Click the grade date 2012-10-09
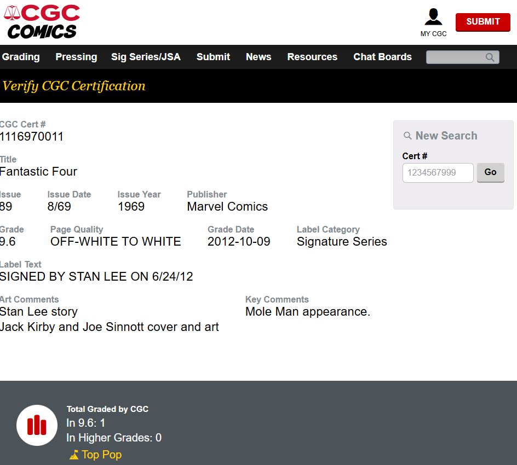The height and width of the screenshot is (465, 517). tap(239, 241)
